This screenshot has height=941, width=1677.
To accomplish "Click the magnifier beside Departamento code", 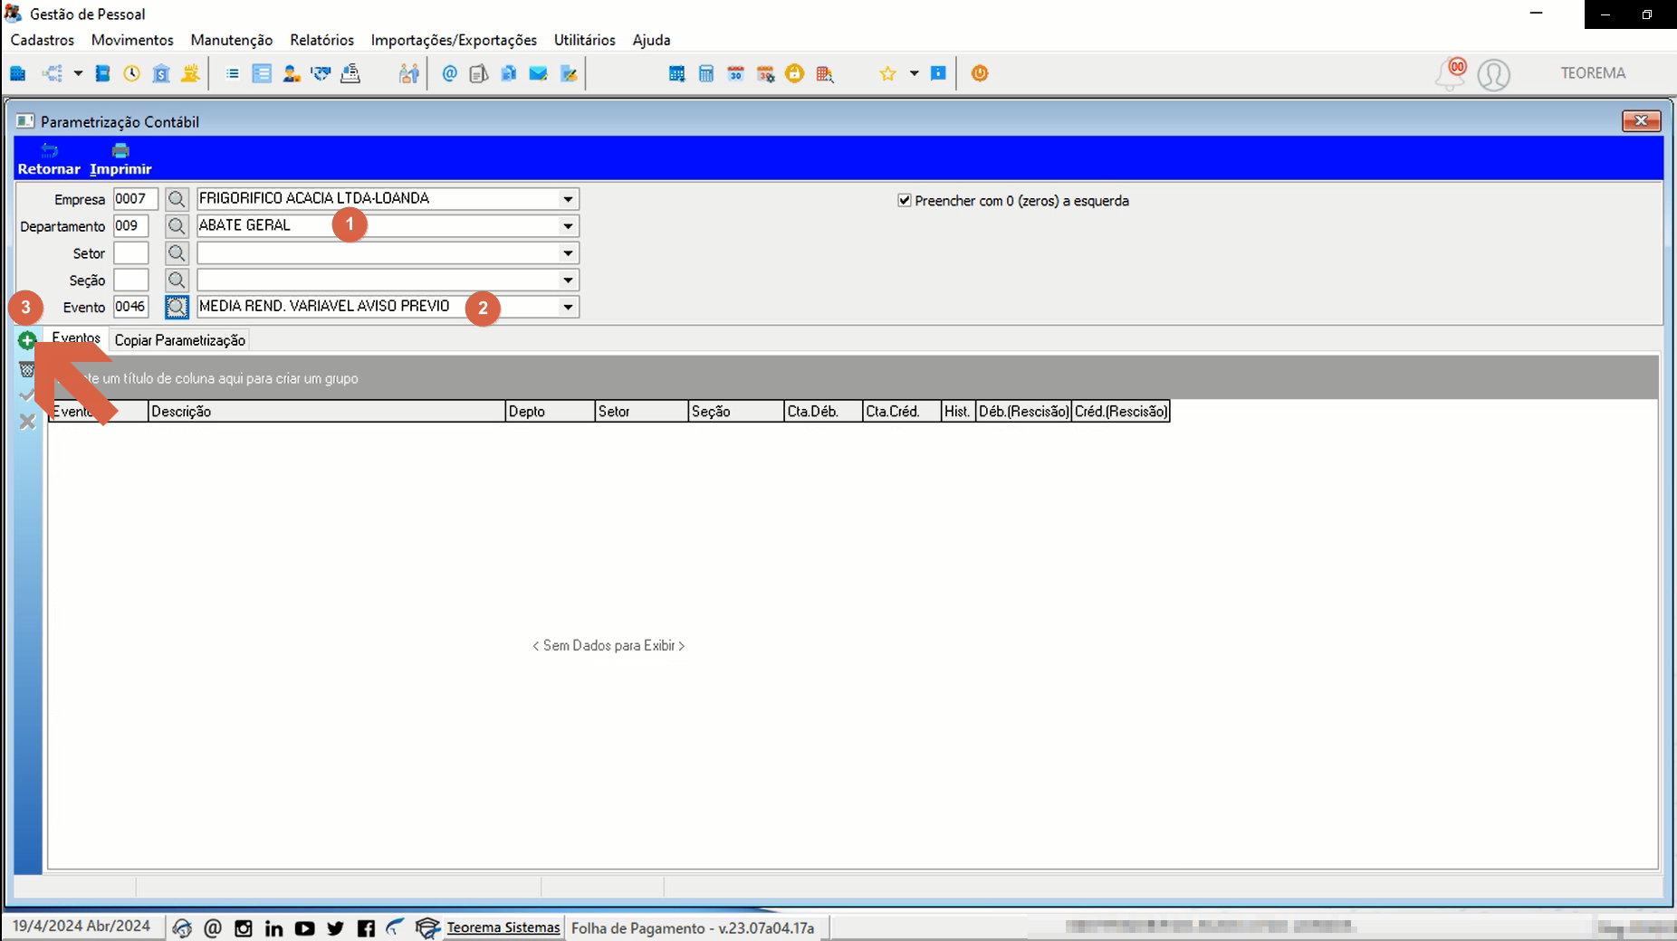I will click(x=177, y=226).
